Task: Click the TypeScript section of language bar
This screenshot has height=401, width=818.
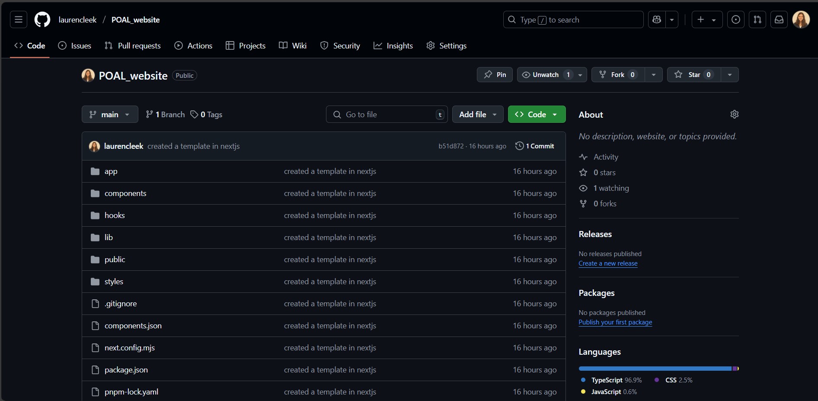Action: [655, 369]
